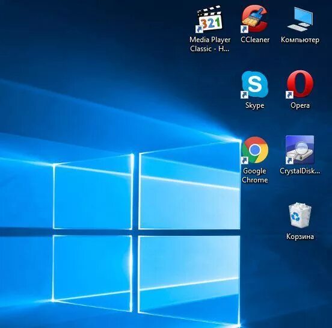Click the "Google Chrome" label text

coord(255,175)
